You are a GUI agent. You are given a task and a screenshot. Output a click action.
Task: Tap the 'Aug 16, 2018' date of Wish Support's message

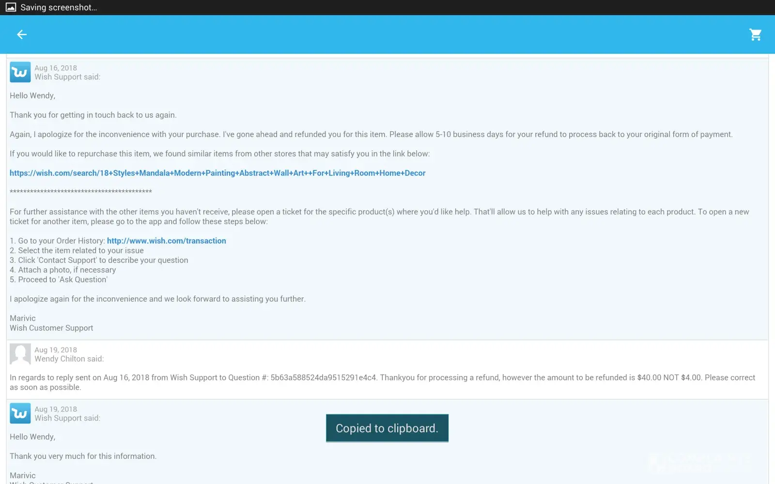(x=56, y=68)
